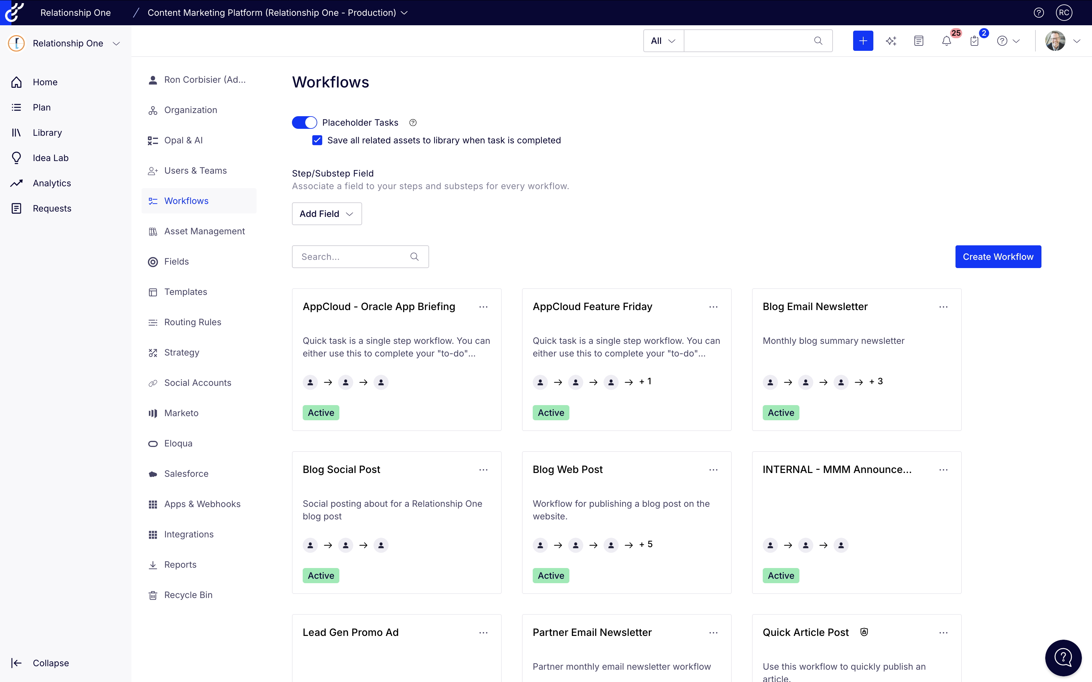This screenshot has width=1092, height=682.
Task: Expand the All search filter dropdown
Action: click(x=663, y=41)
